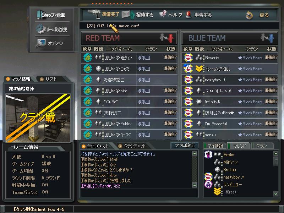The image size is (284, 213).
Task: Open ルーム設定変更 gear icon
Action: [x=40, y=29]
